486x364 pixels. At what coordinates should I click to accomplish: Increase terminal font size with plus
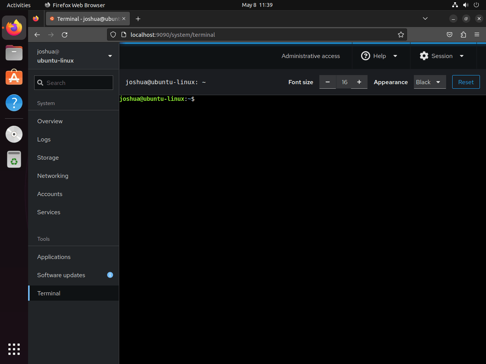pos(359,82)
